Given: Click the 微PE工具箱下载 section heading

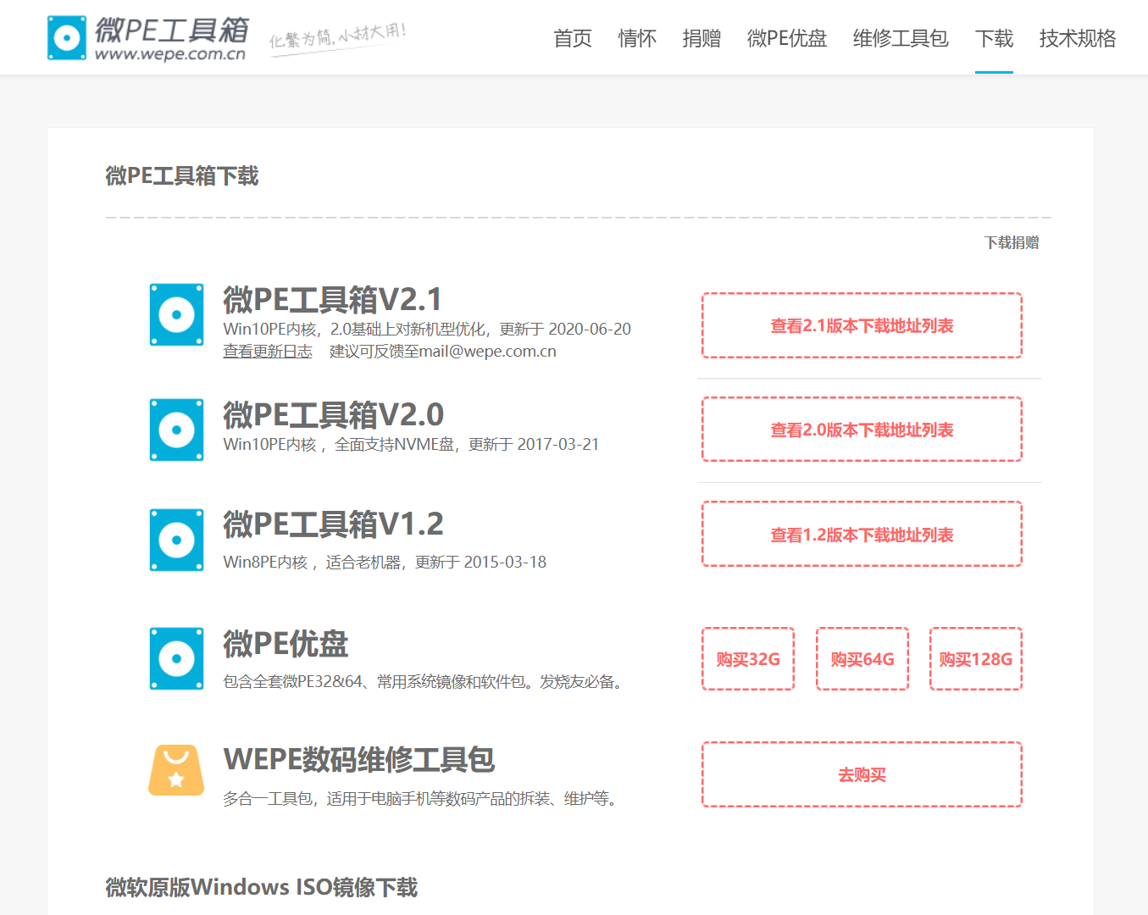Looking at the screenshot, I should point(182,175).
